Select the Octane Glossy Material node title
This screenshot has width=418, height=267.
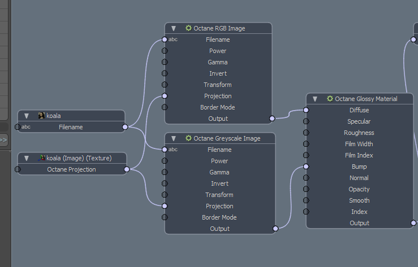pyautogui.click(x=366, y=99)
